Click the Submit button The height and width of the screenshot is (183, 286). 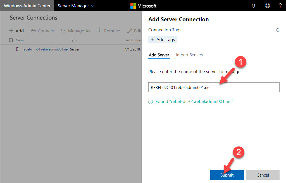tap(227, 175)
